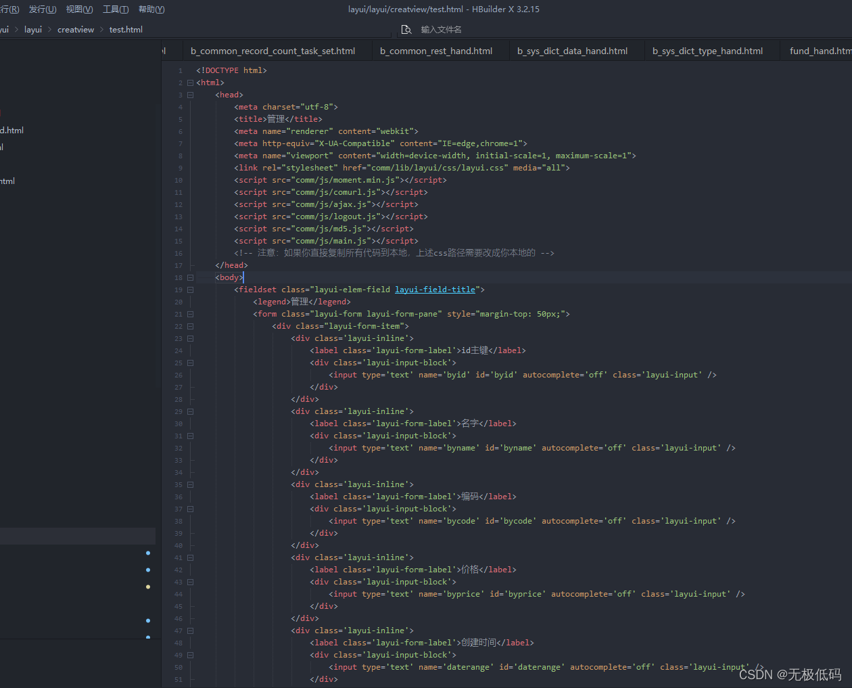Screen dimensions: 852x688
Task: Collapse the layui-form-item div at line 22
Action: tap(190, 326)
